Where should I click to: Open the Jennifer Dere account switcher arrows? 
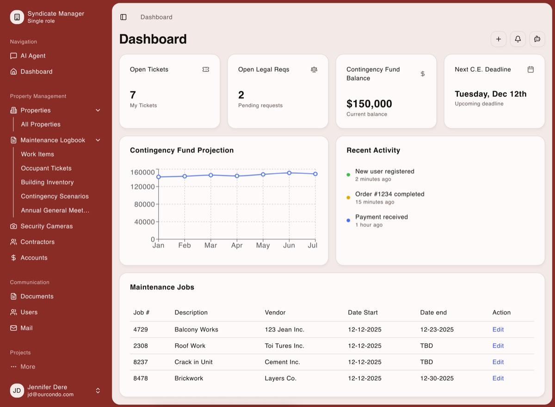[98, 391]
